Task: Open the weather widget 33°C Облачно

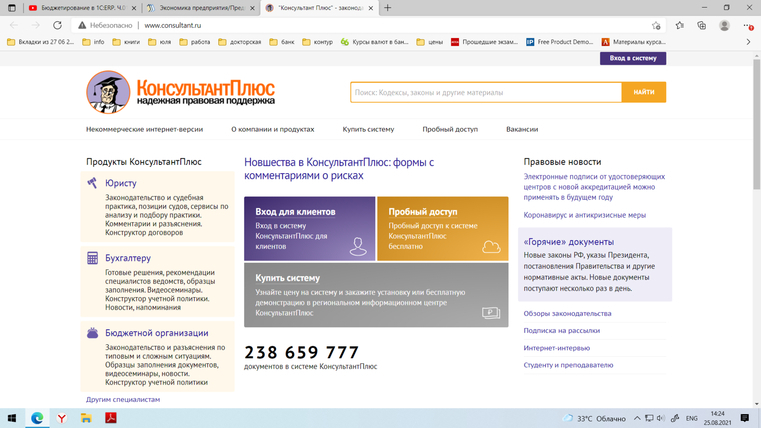Action: [x=594, y=418]
